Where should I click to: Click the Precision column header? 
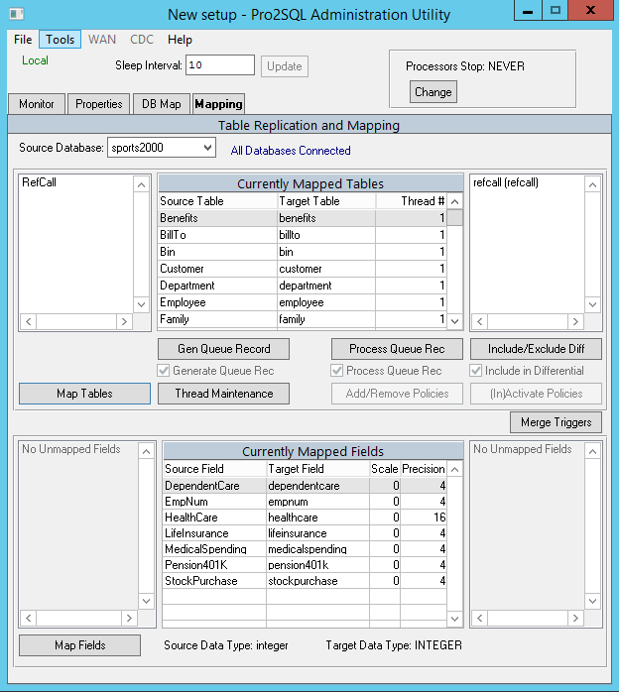[424, 469]
